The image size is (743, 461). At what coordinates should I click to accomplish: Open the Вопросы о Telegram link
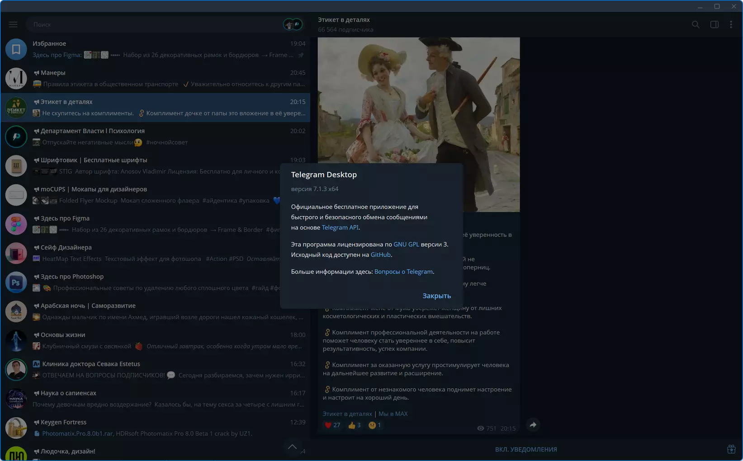point(403,272)
